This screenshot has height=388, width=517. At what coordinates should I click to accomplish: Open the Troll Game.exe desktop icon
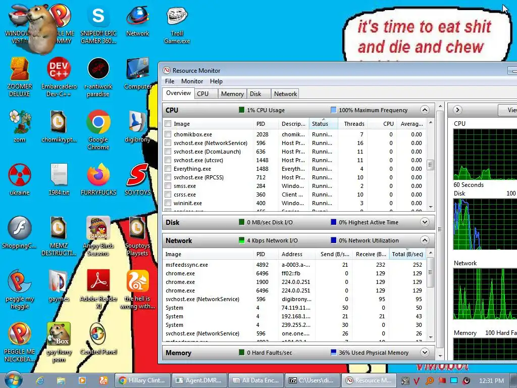pos(177,26)
